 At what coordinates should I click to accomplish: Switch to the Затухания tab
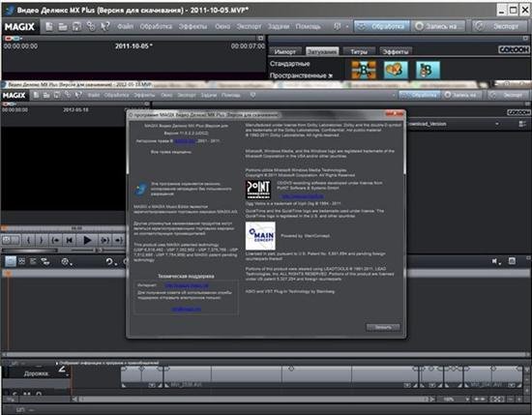[322, 51]
